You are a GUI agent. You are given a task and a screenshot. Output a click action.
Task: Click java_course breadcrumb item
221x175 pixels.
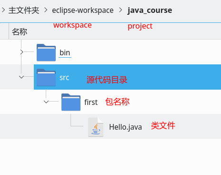coord(150,10)
